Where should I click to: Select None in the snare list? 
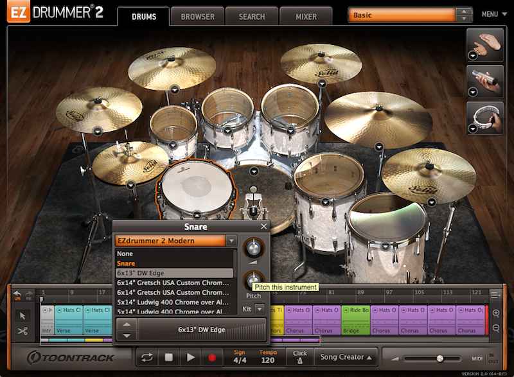tap(175, 254)
